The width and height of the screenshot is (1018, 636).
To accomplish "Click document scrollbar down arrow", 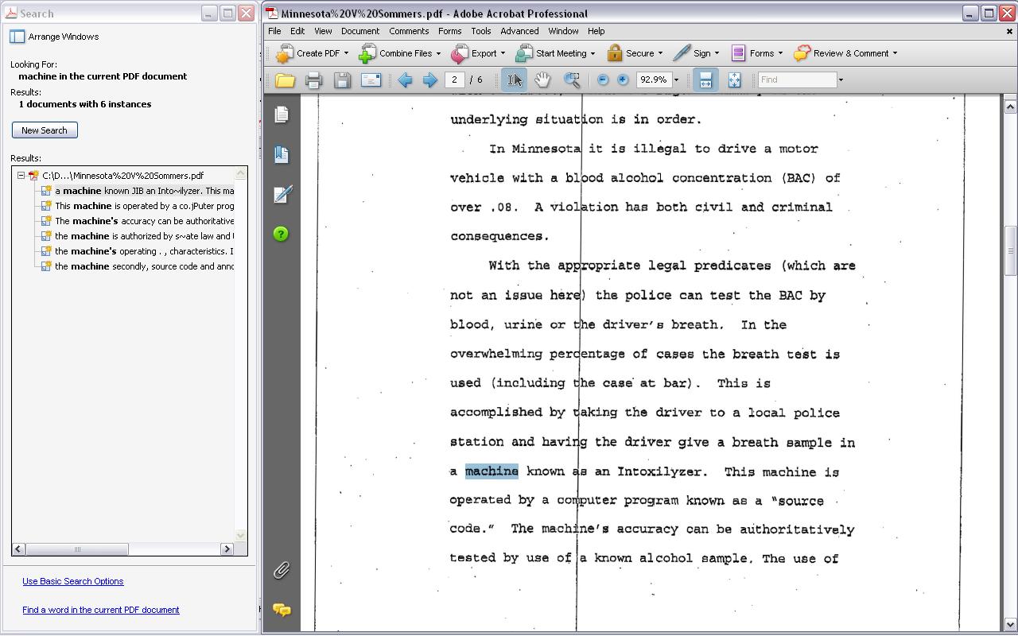I will [1010, 625].
